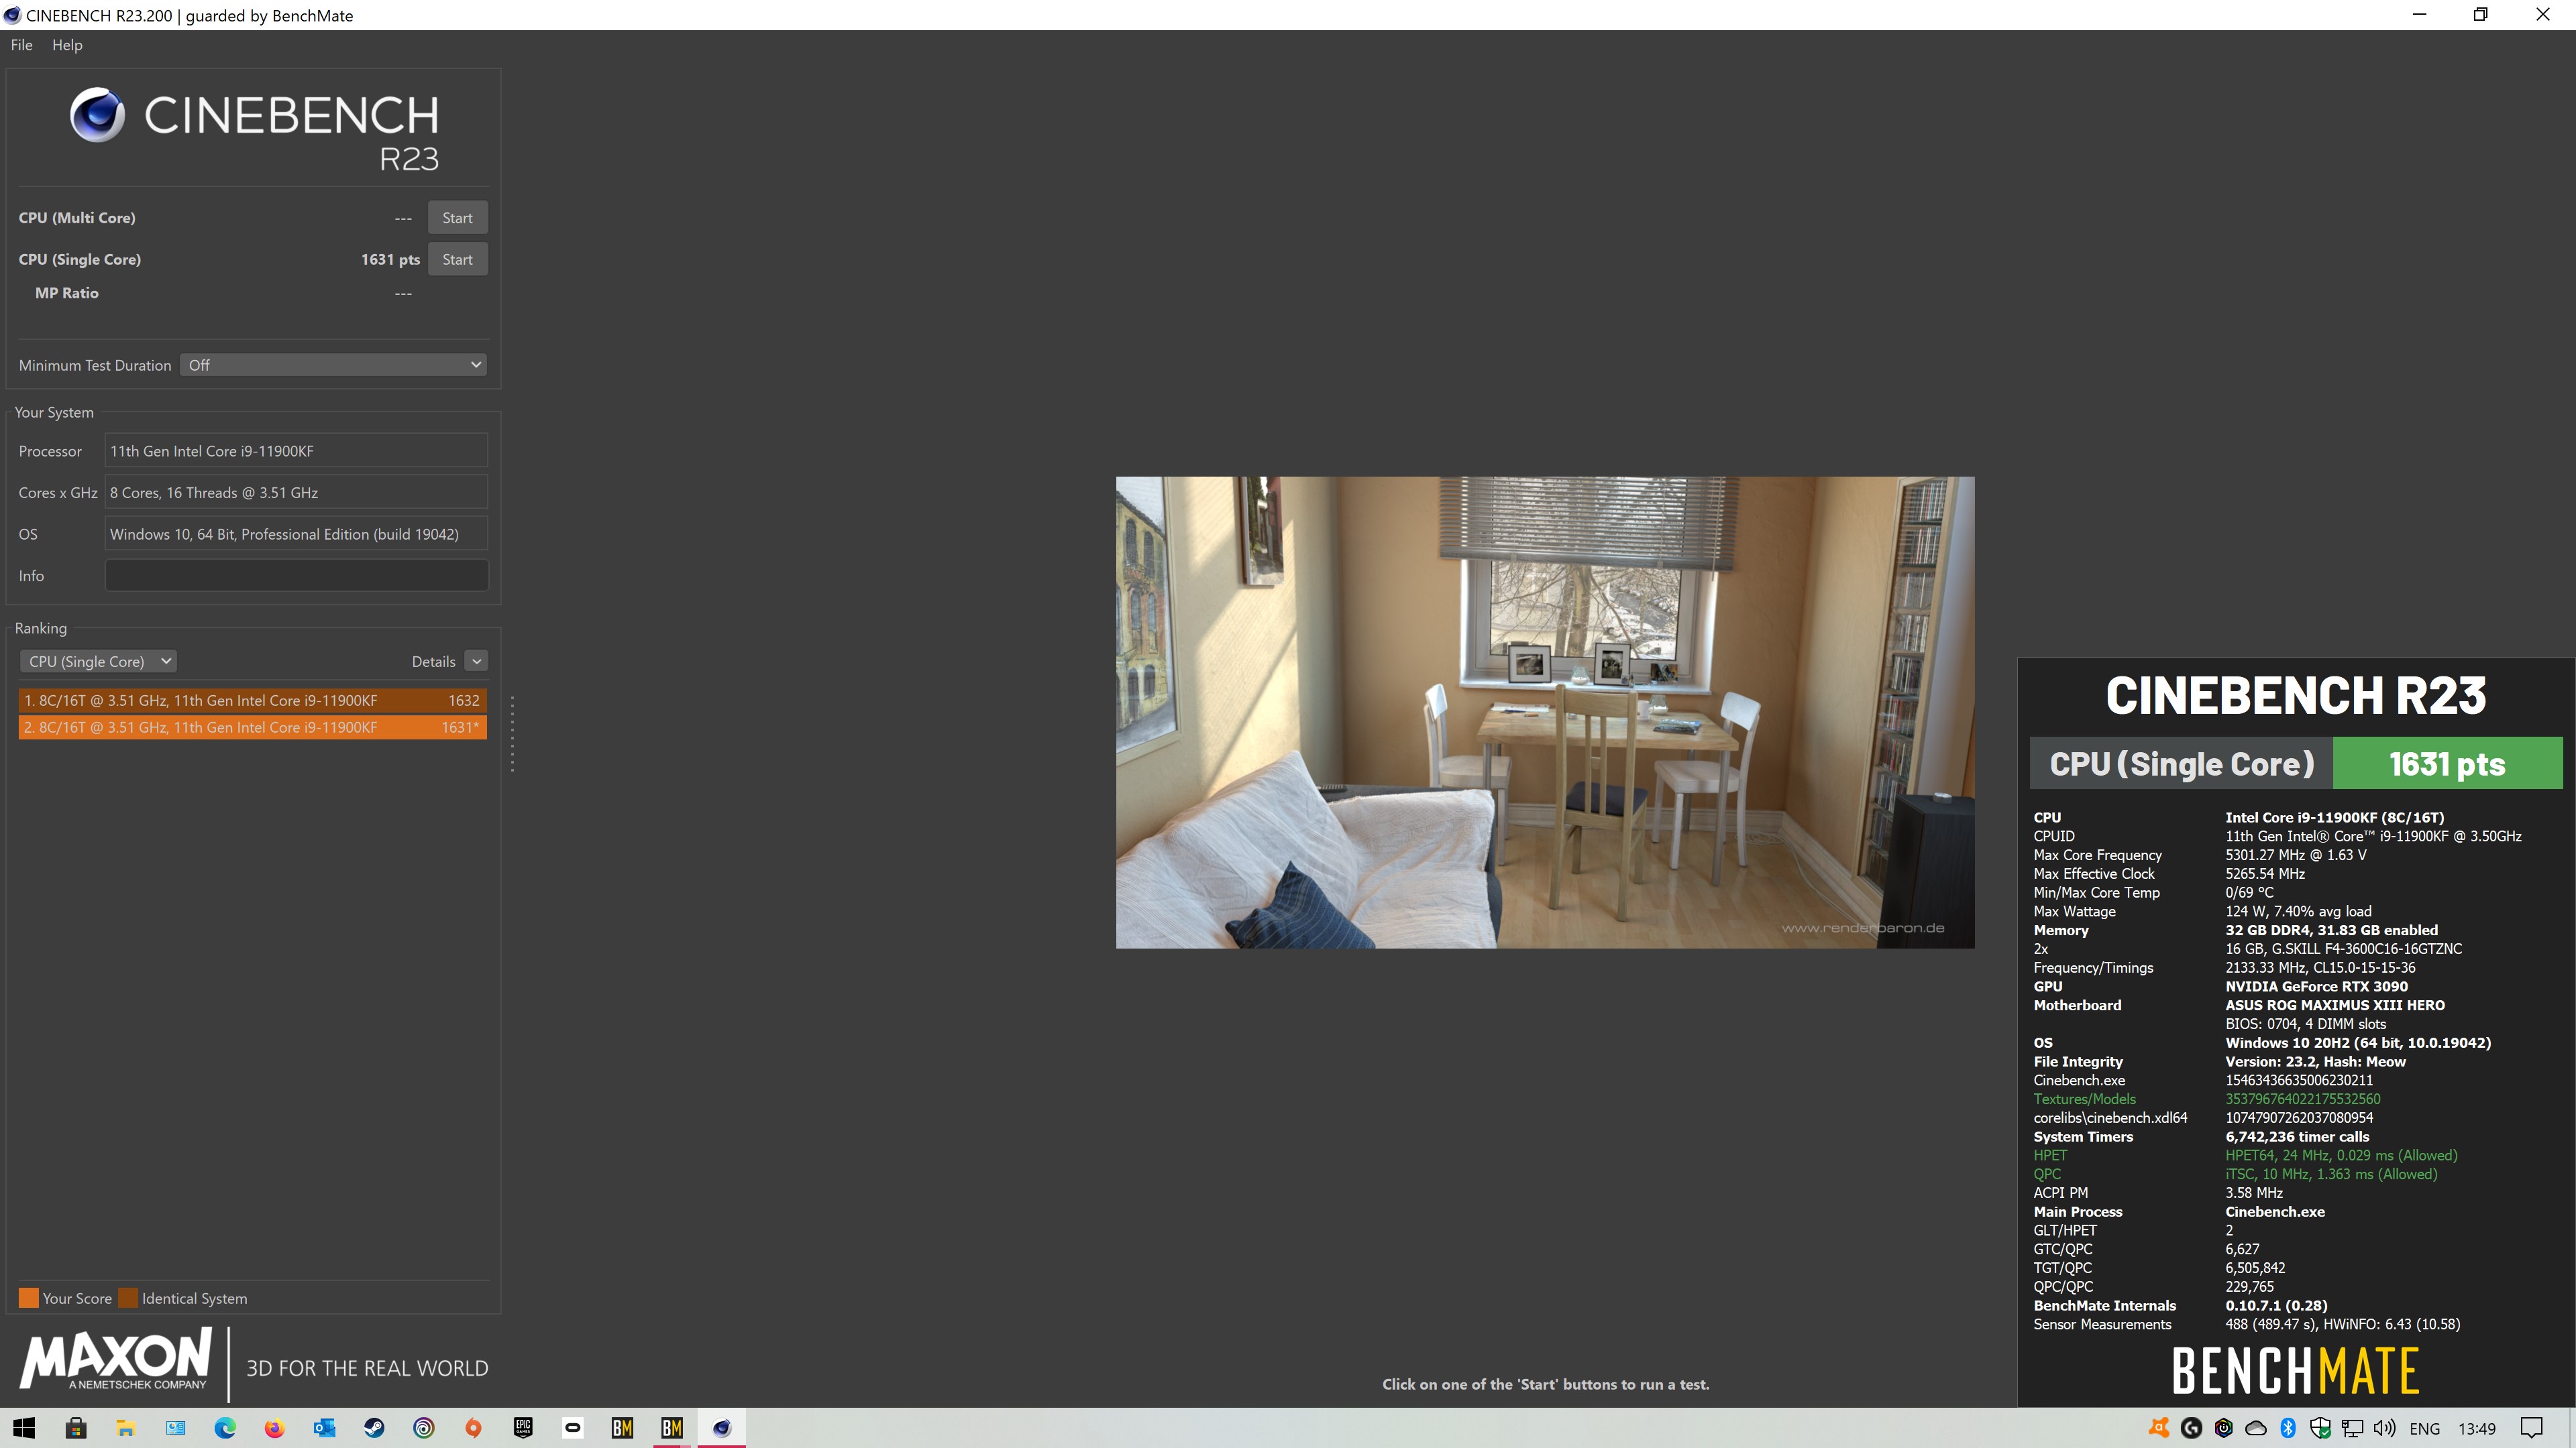Screen dimensions: 2576x1448
Task: Open Ubisoft Connect from the taskbar
Action: pos(424,1428)
